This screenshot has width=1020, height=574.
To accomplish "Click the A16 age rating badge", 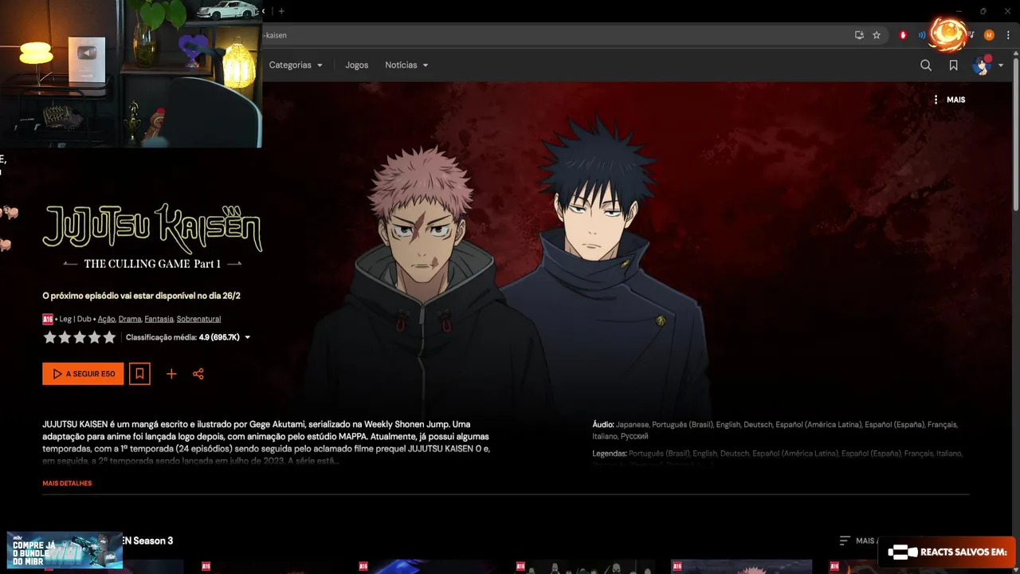I will pos(48,319).
